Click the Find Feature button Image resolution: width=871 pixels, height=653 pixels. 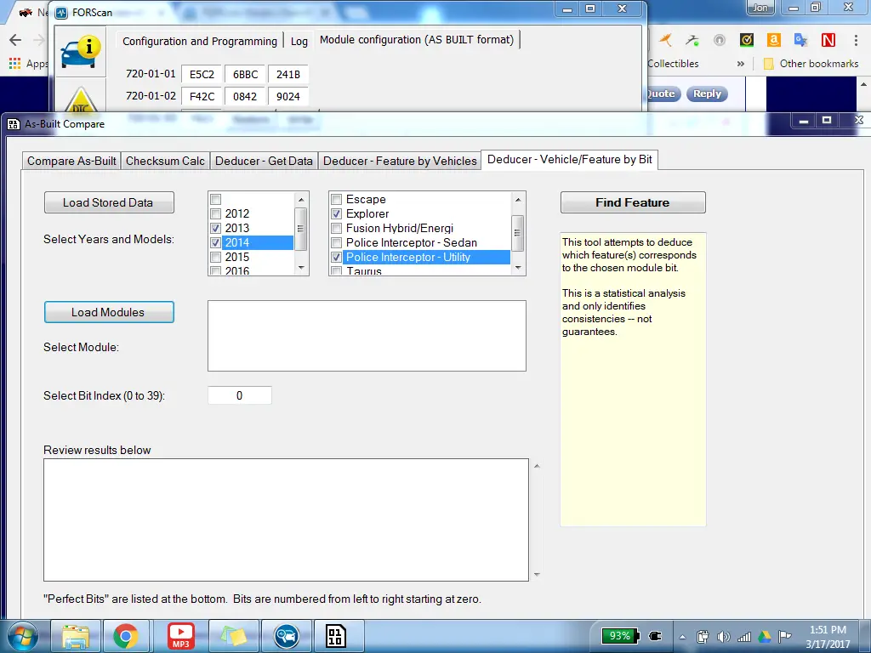coord(633,202)
